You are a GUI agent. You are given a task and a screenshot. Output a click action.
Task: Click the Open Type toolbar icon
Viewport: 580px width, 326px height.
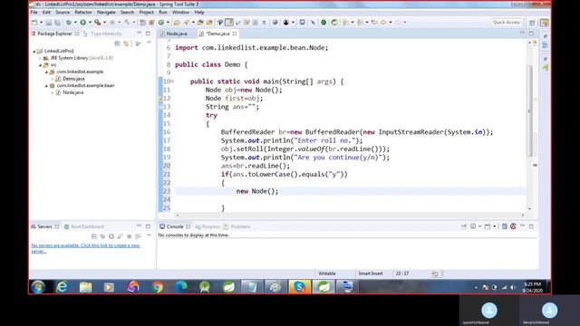177,23
